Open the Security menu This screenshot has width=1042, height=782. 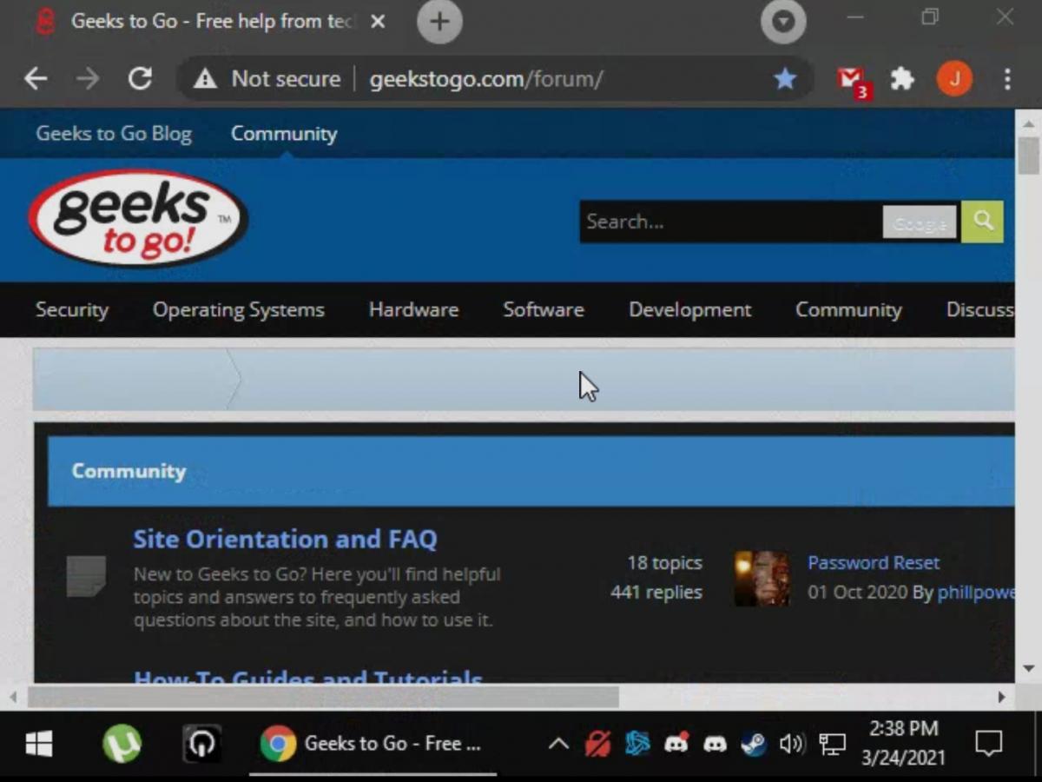(x=72, y=310)
